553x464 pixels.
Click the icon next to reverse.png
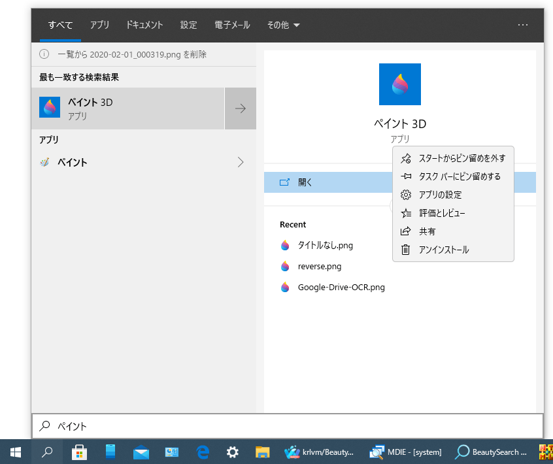pos(285,266)
